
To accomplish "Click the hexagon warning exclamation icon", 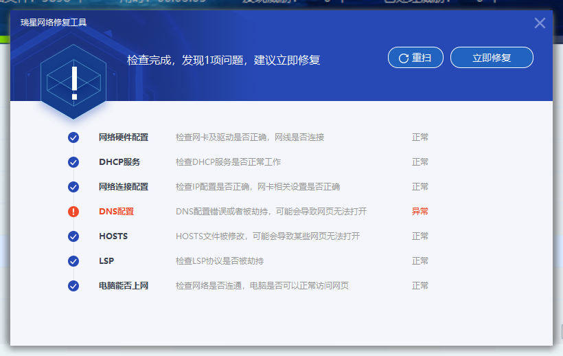I will pyautogui.click(x=74, y=82).
